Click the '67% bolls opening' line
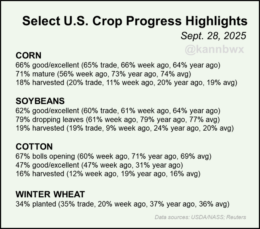260x229 pixels. (113, 156)
